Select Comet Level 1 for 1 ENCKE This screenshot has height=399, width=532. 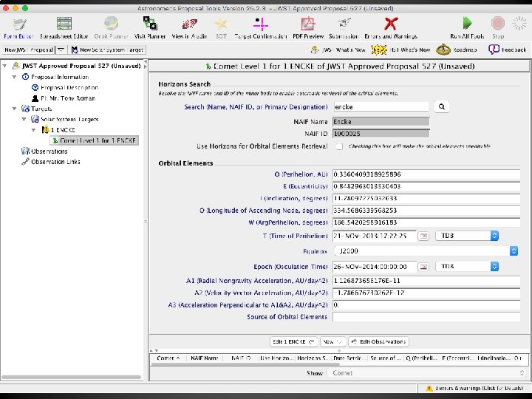[x=94, y=140]
